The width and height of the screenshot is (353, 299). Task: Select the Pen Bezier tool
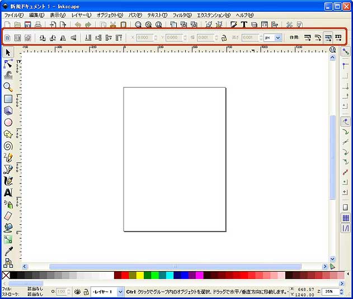(x=8, y=169)
